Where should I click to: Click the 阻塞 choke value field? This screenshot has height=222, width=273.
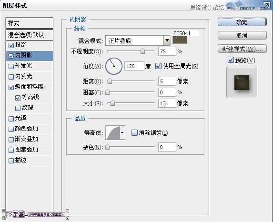pyautogui.click(x=167, y=92)
